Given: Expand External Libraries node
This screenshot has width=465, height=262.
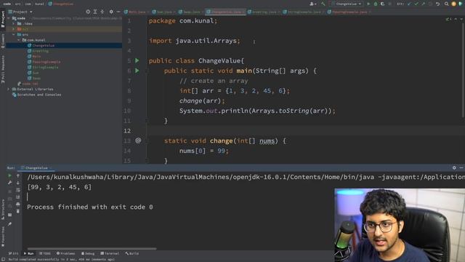Looking at the screenshot, I should [x=9, y=89].
